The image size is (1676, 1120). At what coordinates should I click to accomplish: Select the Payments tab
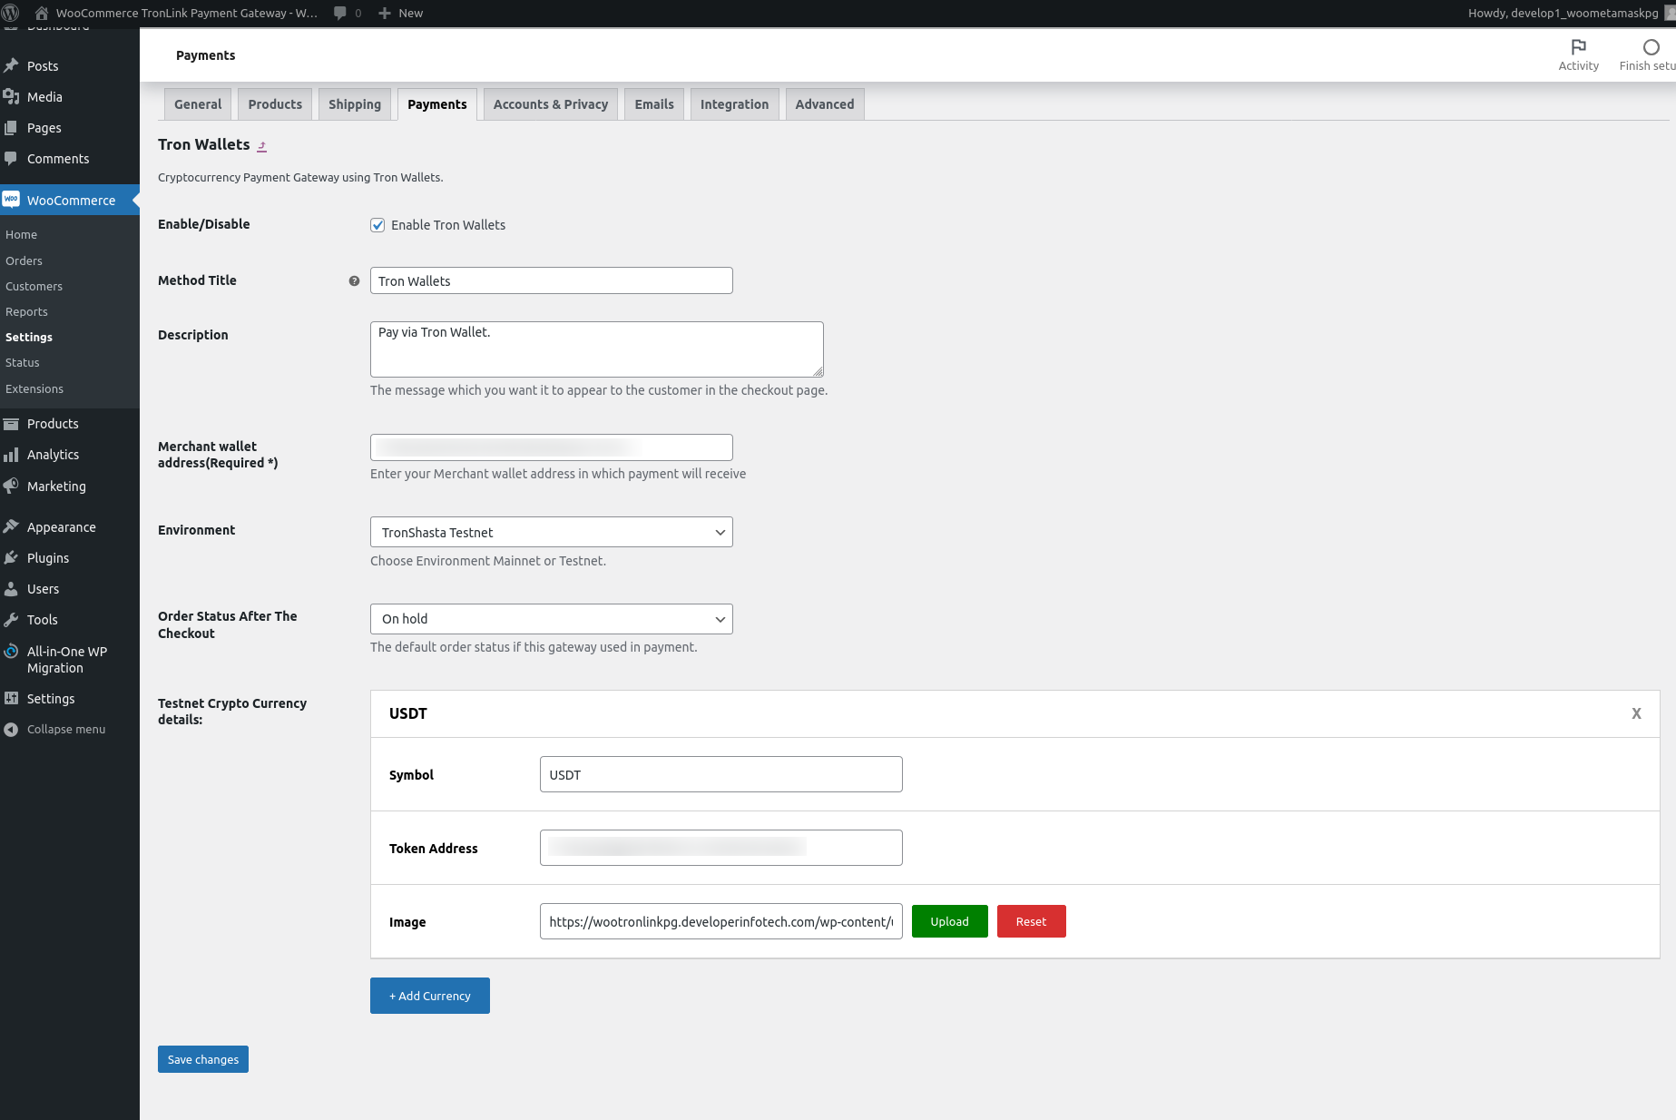[437, 104]
